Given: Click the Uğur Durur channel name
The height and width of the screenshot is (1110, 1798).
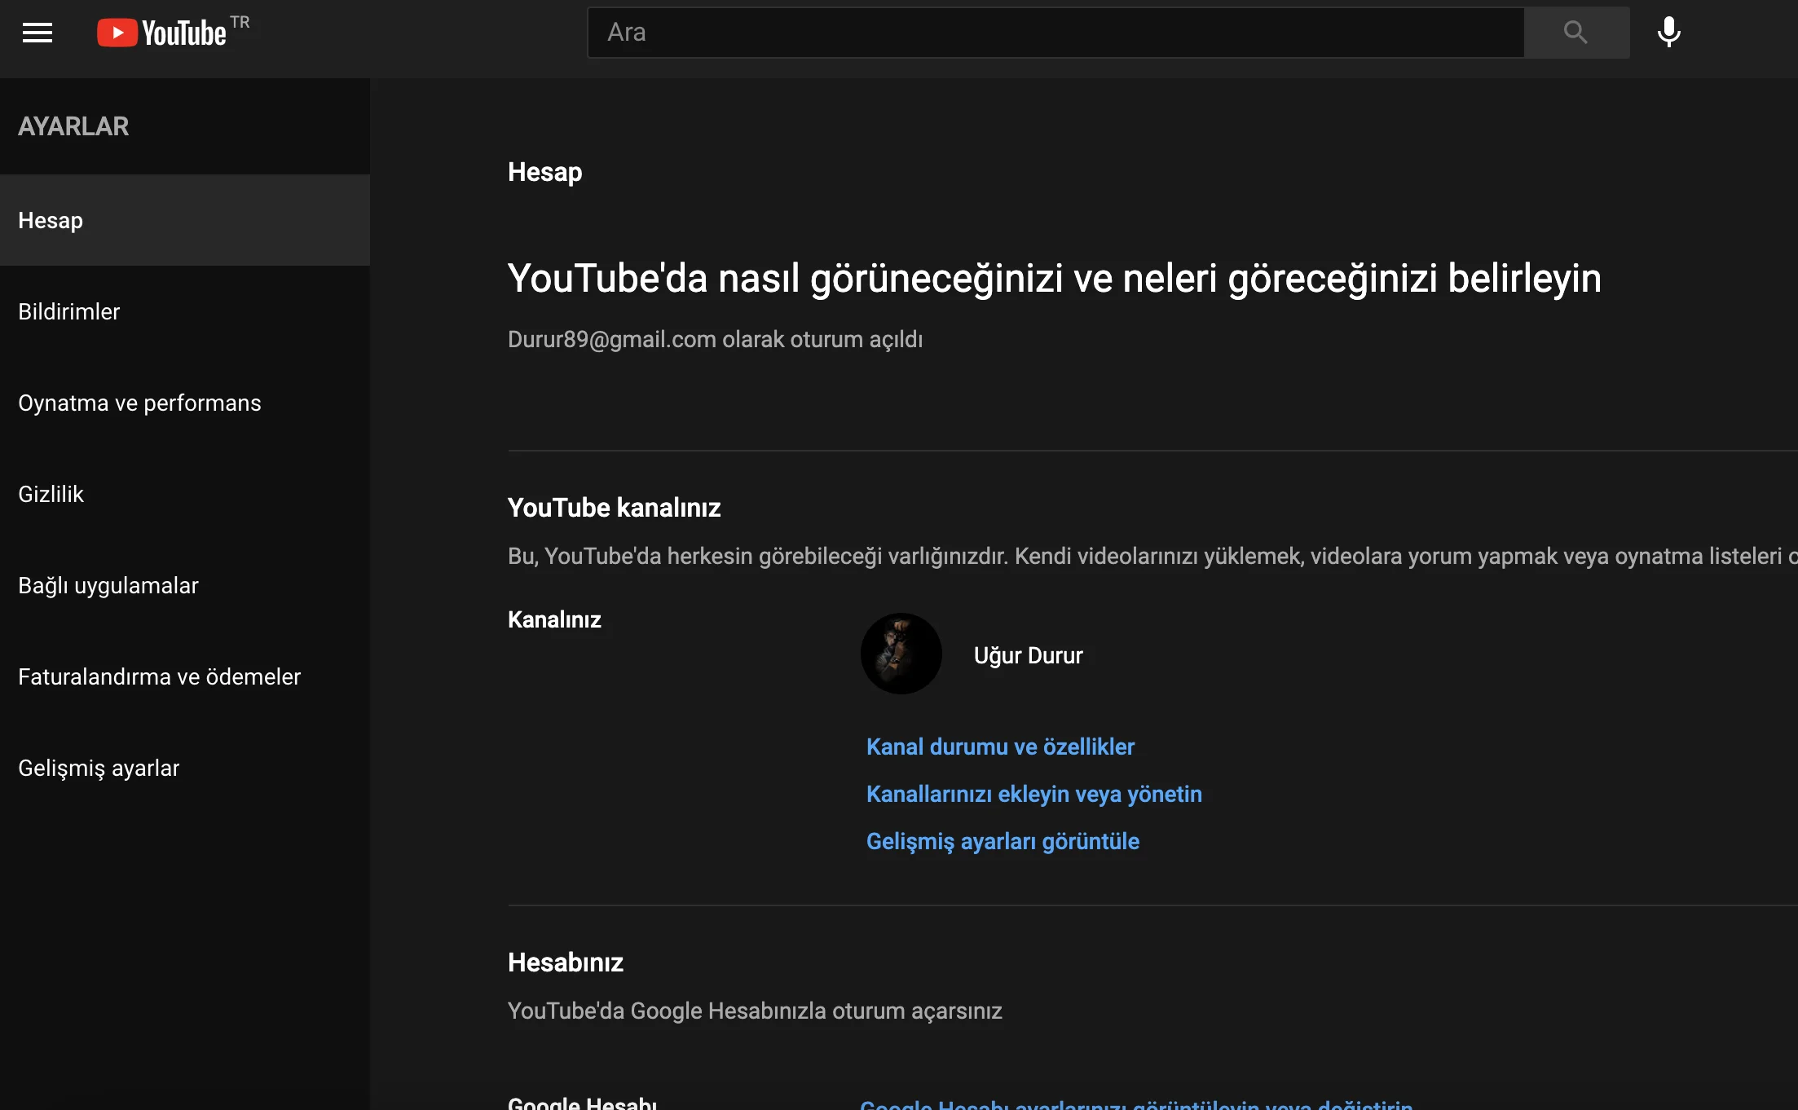Looking at the screenshot, I should point(1028,655).
